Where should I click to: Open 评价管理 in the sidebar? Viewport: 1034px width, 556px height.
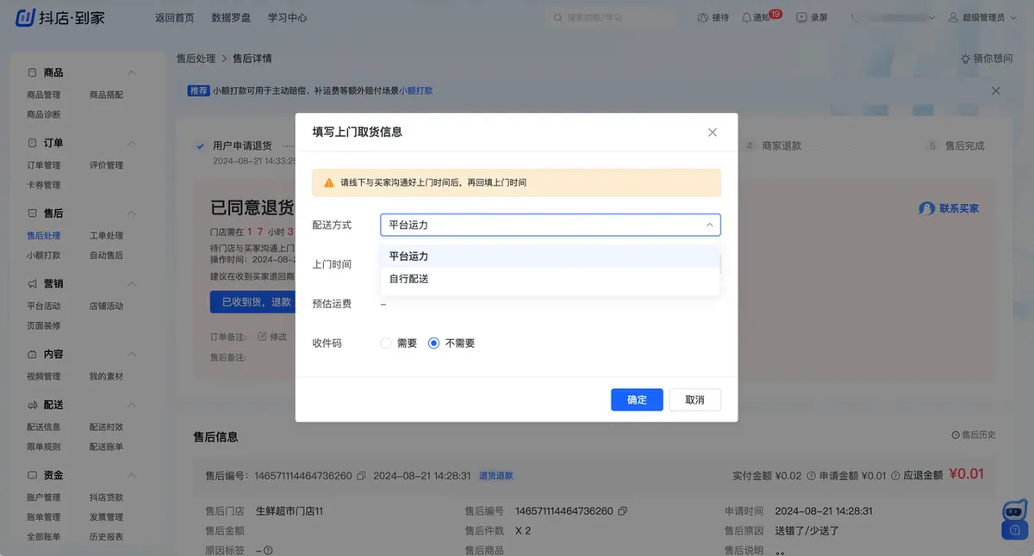[x=106, y=165]
